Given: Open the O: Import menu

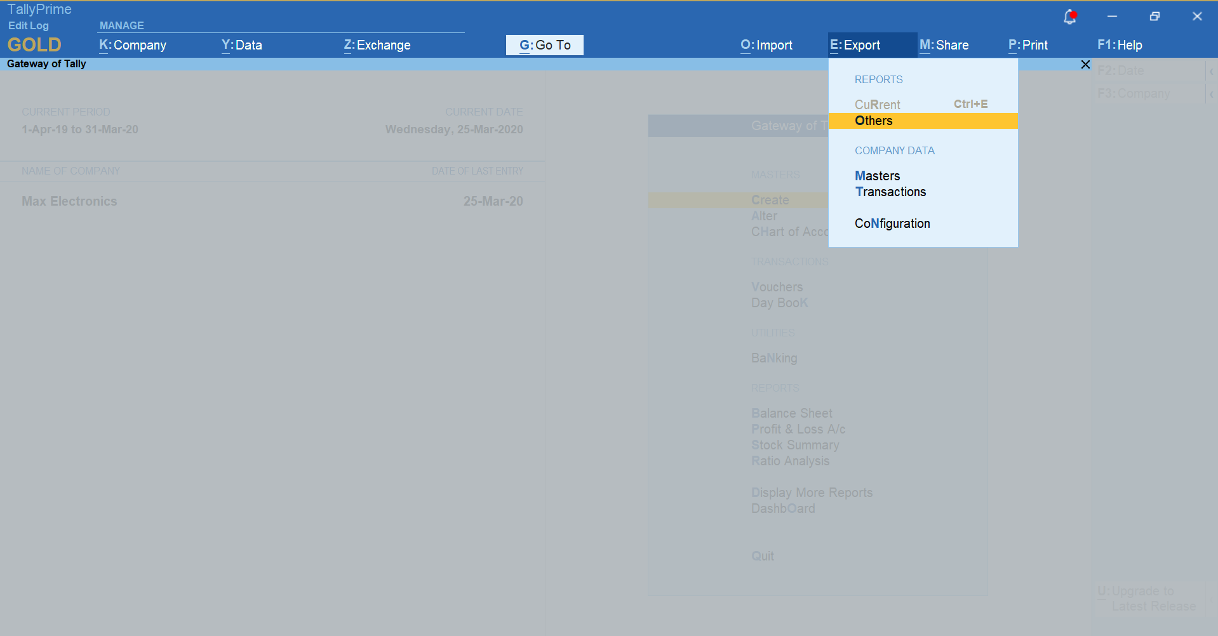Looking at the screenshot, I should [x=766, y=45].
